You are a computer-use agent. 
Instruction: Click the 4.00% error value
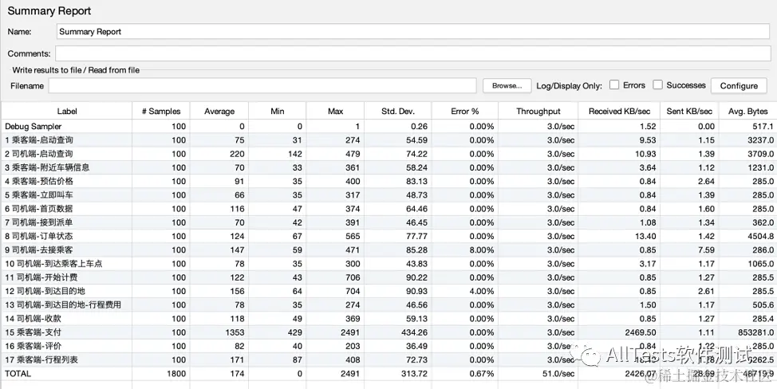pyautogui.click(x=482, y=291)
